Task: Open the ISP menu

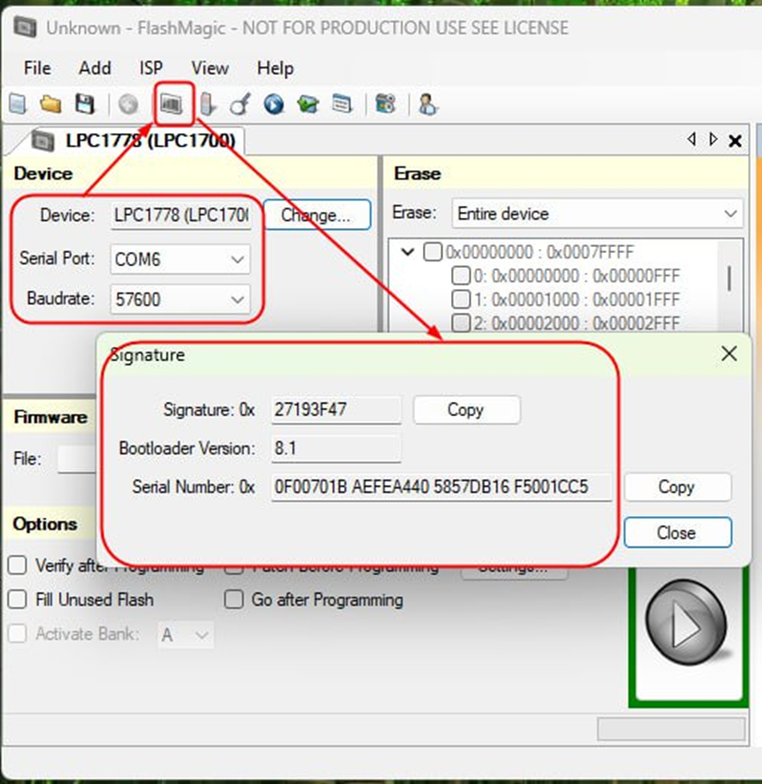Action: [x=151, y=67]
